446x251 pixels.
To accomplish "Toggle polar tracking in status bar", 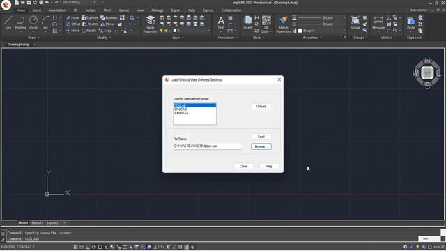I will click(x=94, y=247).
